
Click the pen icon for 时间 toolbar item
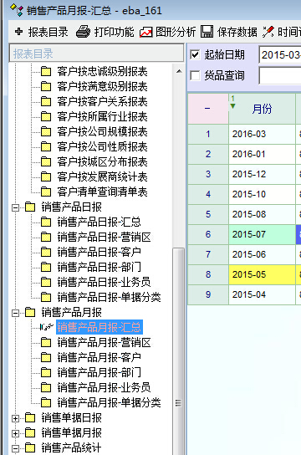click(268, 32)
